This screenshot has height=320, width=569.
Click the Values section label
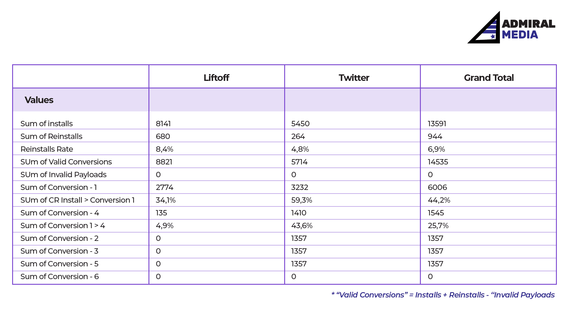tap(39, 100)
